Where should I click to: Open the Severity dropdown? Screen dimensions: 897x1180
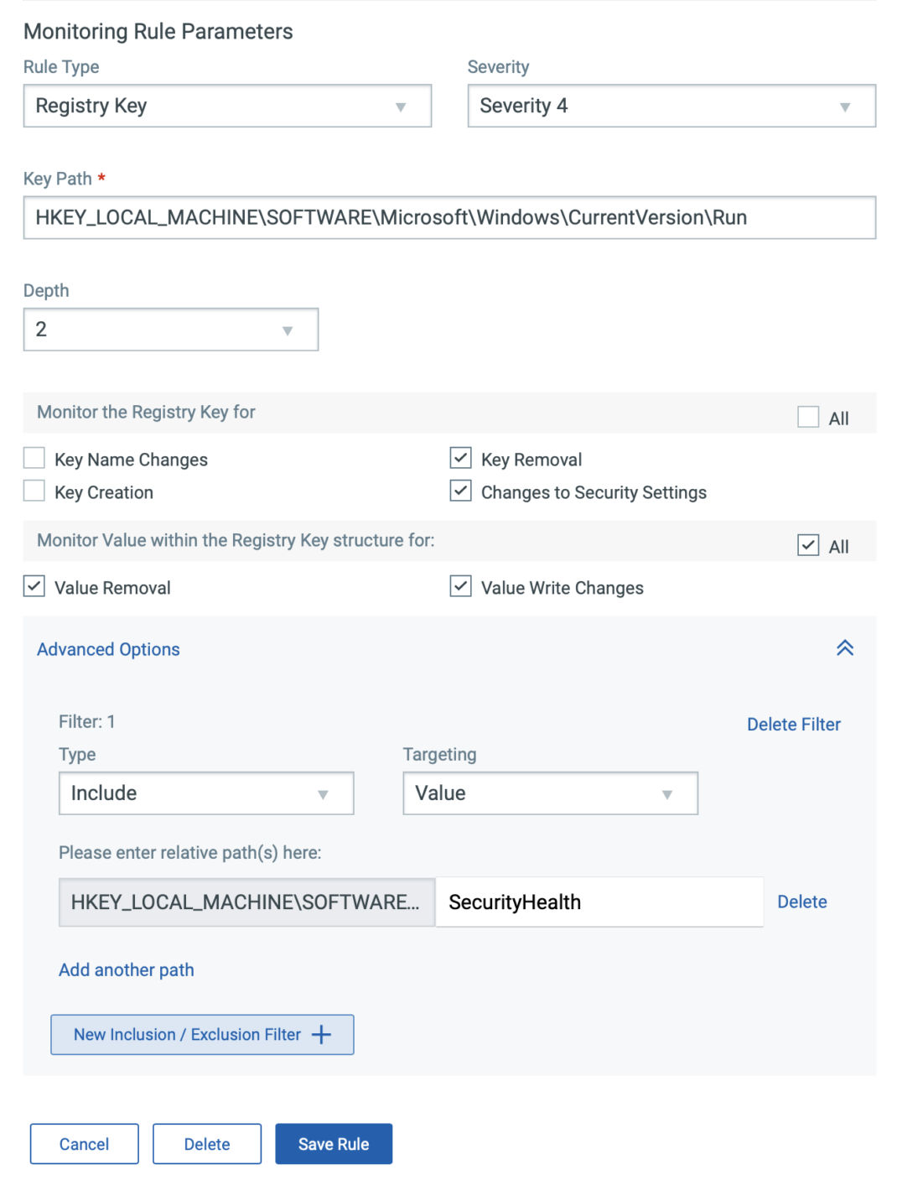click(669, 106)
